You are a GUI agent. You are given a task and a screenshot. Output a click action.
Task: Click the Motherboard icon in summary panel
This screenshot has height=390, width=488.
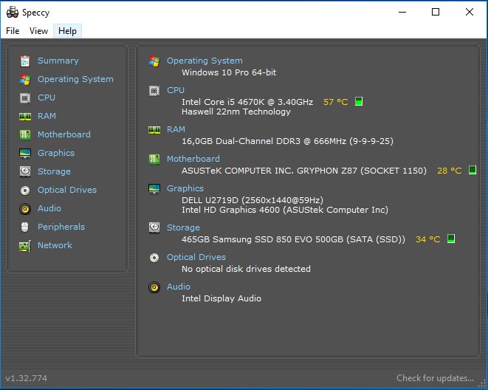pos(154,160)
